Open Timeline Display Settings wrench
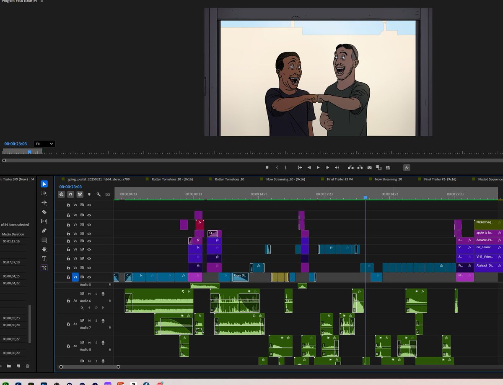The image size is (503, 385). pos(99,195)
